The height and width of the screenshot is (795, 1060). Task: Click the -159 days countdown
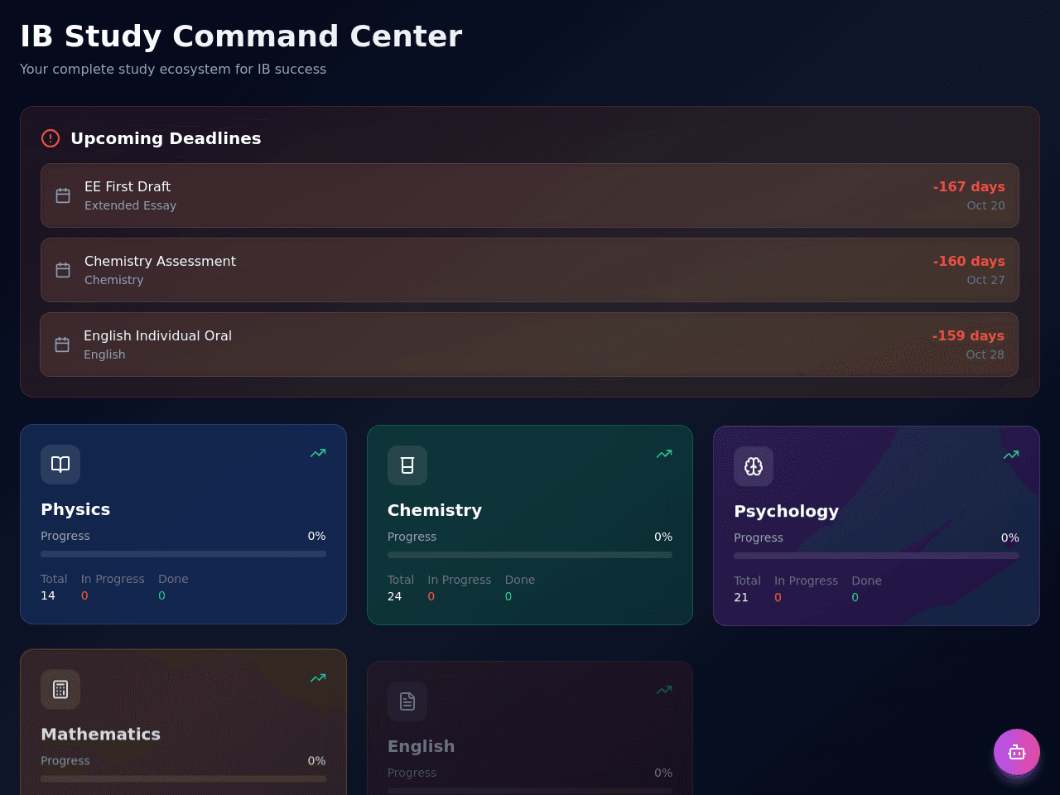(x=968, y=335)
